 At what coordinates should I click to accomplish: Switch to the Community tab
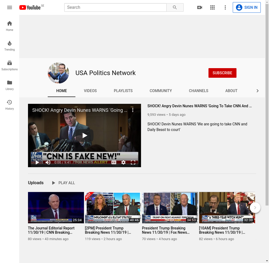pos(161,91)
